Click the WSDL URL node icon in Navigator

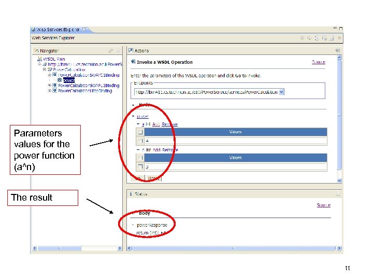pyautogui.click(x=45, y=64)
